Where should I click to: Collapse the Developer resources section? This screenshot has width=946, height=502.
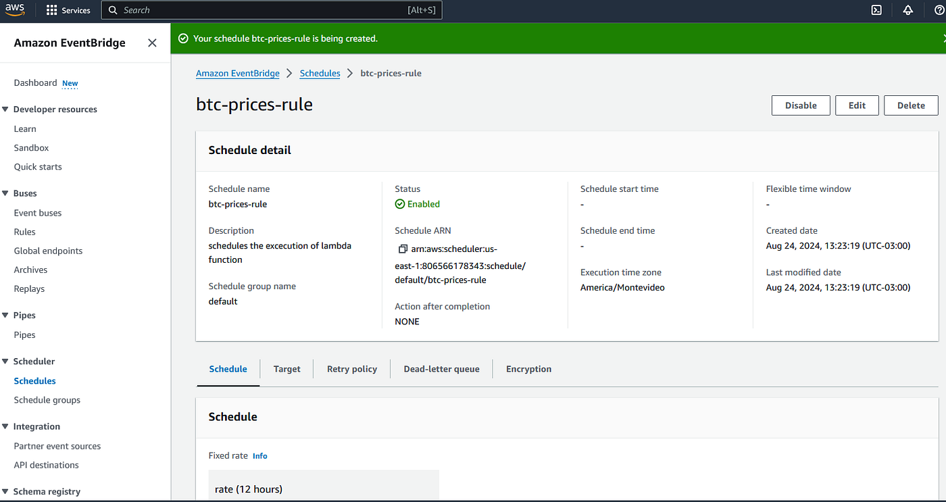[5, 109]
